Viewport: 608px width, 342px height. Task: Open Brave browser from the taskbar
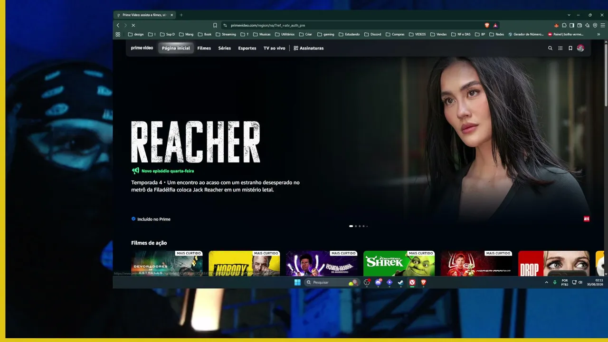click(x=423, y=282)
